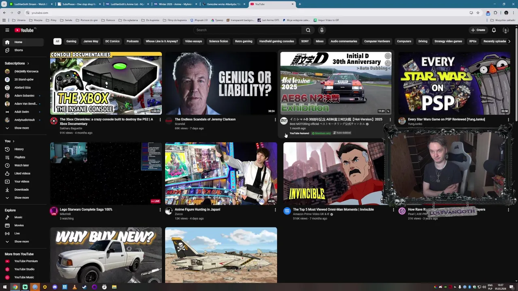518x291 pixels.
Task: Open the AndyAudioVault subscription channel
Action: click(24, 120)
